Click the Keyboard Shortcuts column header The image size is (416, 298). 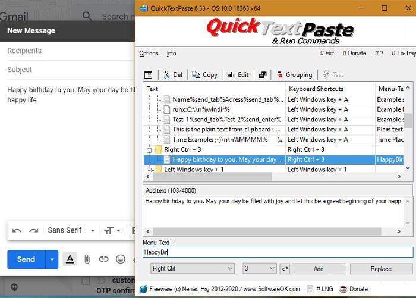(x=330, y=89)
